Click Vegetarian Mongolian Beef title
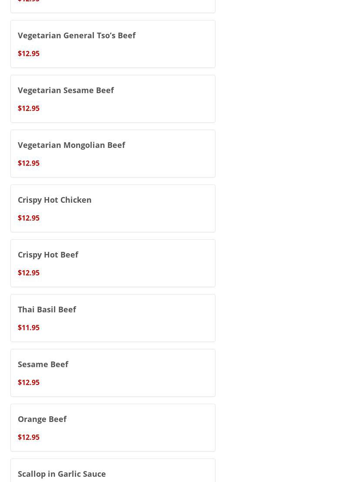341x482 pixels. [71, 145]
